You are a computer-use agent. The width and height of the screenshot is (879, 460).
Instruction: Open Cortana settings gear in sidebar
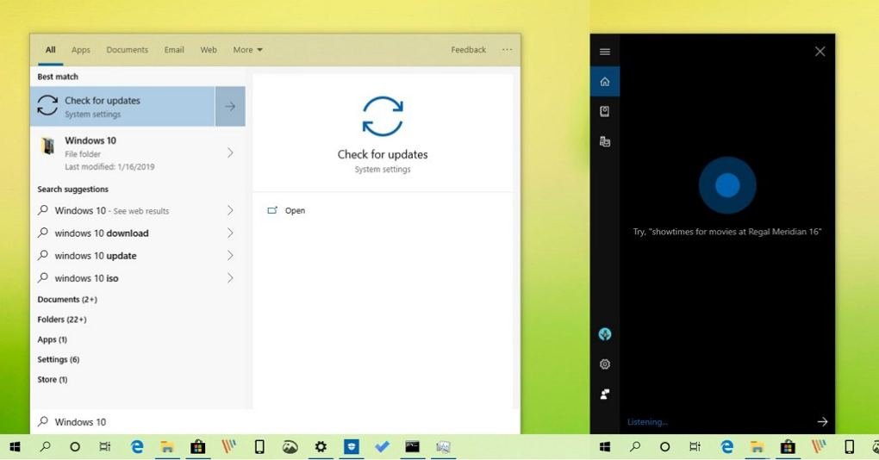(605, 364)
